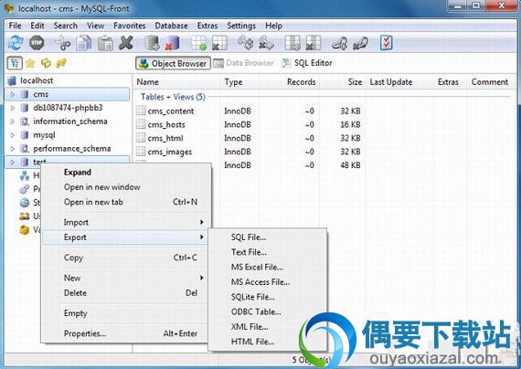Click the Delete Key toolbar icon
Screen dimensions: 521x369
click(x=267, y=43)
